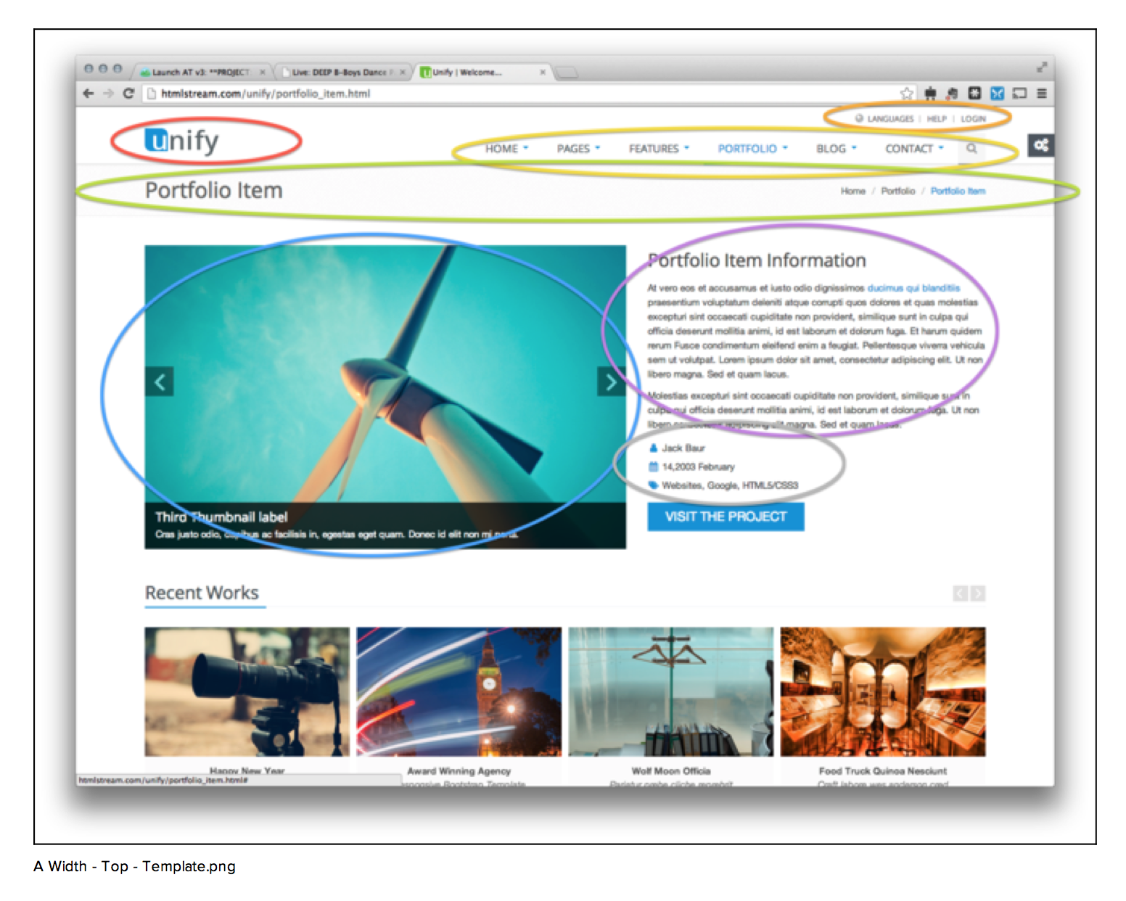The width and height of the screenshot is (1126, 901).
Task: Click the LOGIN link in the top bar
Action: (973, 119)
